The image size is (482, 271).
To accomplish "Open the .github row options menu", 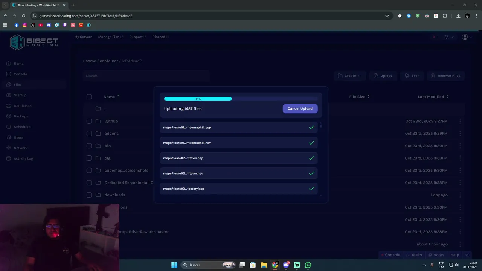I will tap(460, 121).
